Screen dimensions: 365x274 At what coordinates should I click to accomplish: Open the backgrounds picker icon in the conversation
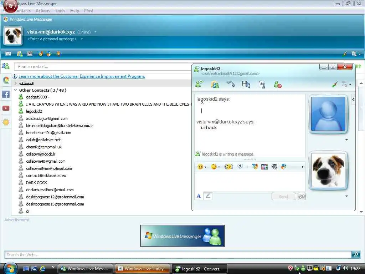click(x=265, y=167)
